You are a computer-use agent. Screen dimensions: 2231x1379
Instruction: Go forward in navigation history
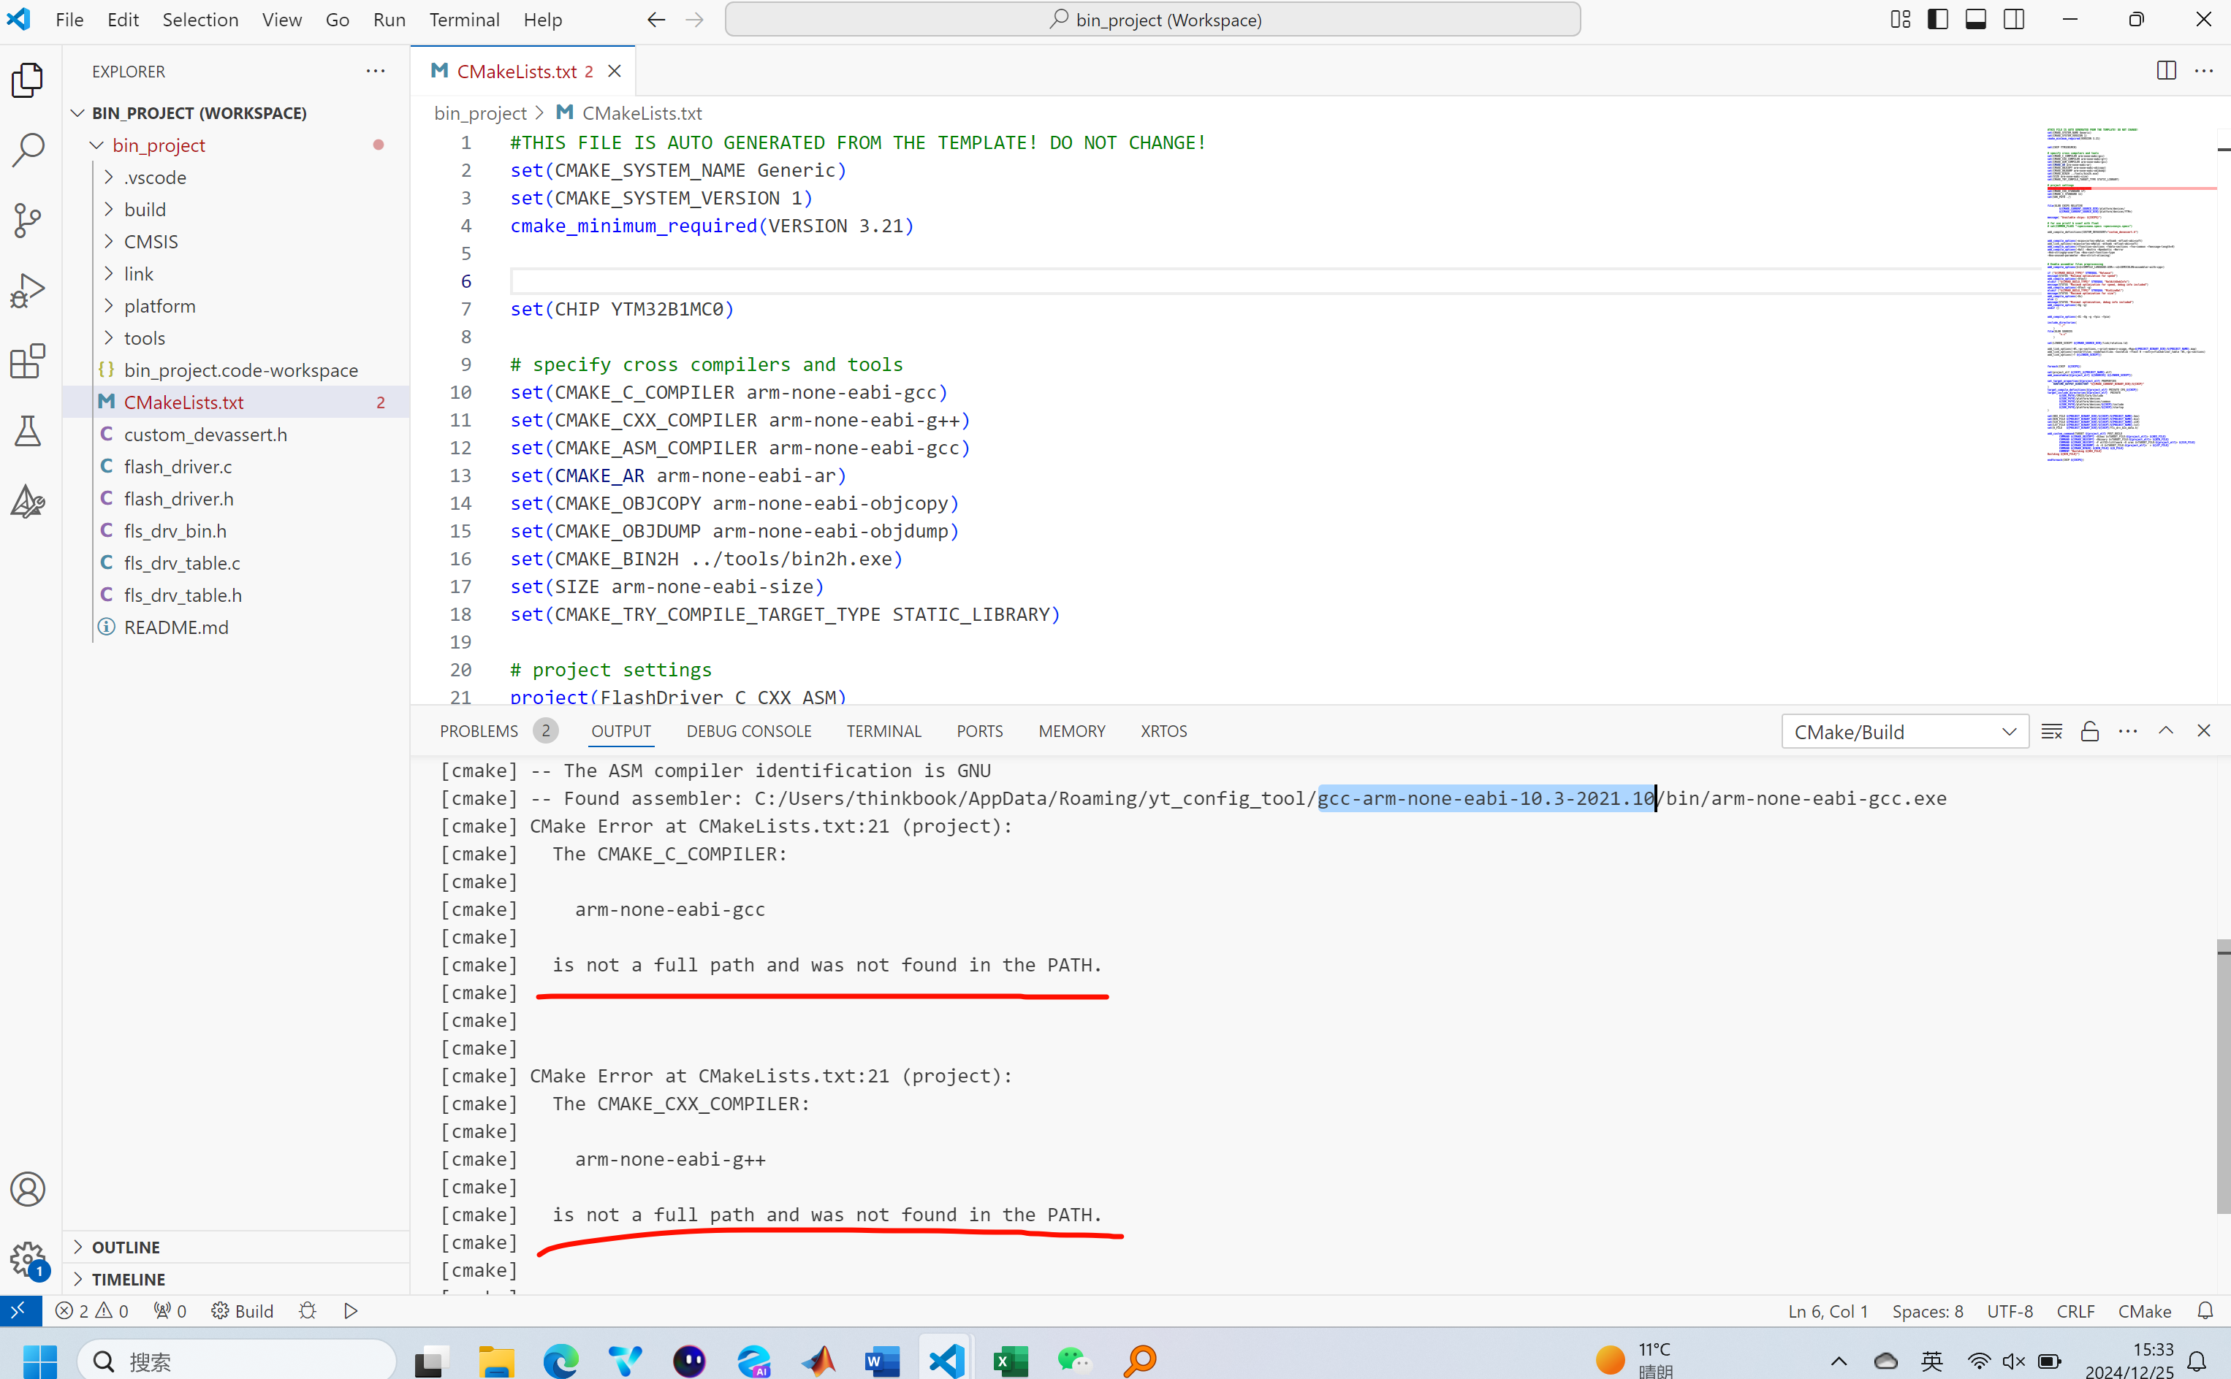pyautogui.click(x=694, y=20)
